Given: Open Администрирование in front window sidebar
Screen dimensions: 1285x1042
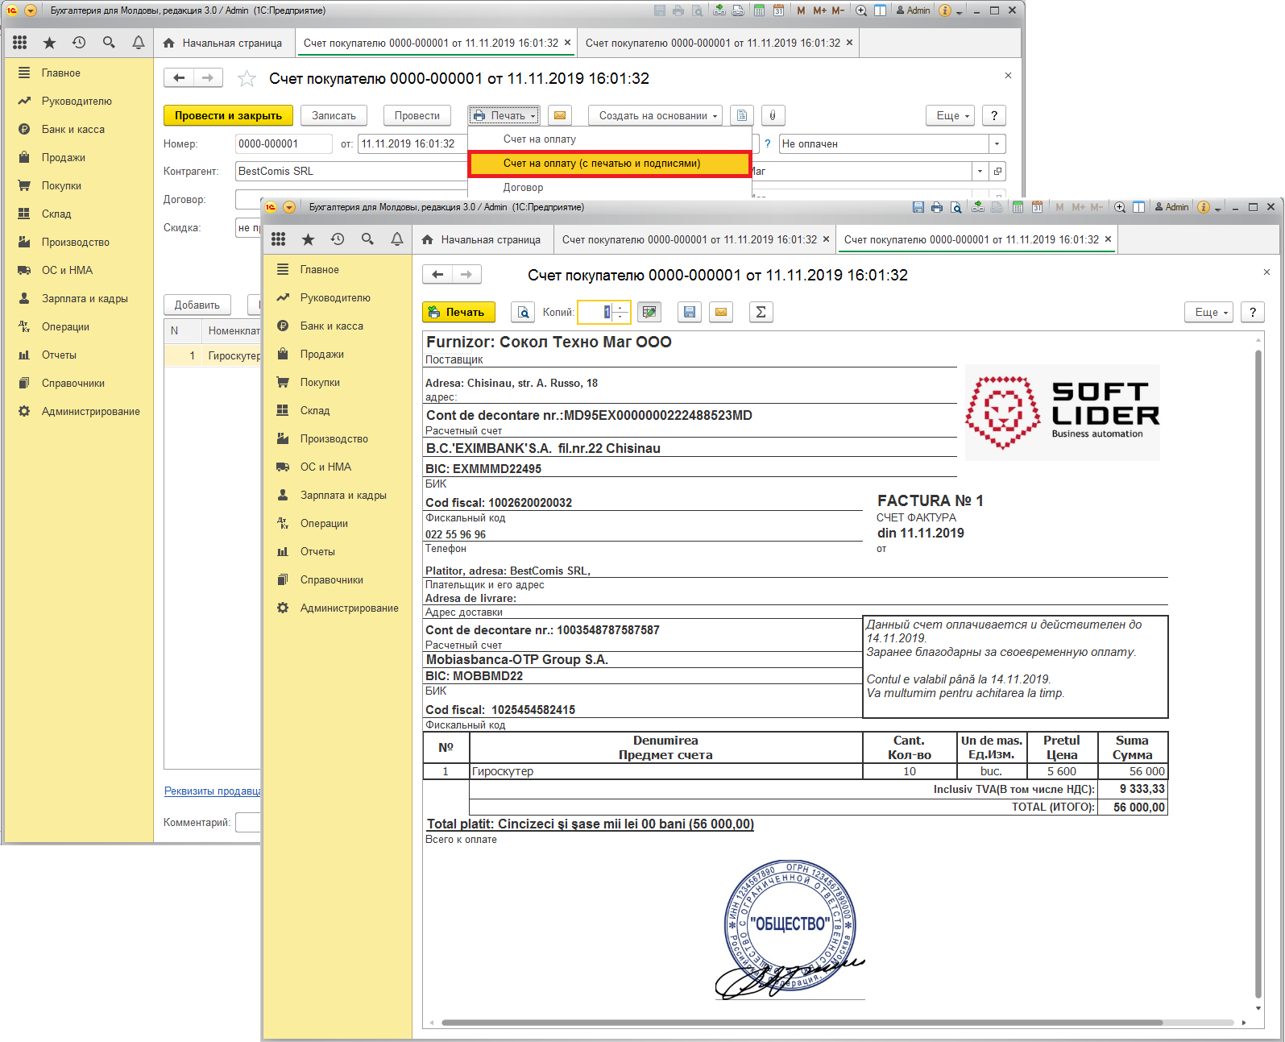Looking at the screenshot, I should 350,608.
